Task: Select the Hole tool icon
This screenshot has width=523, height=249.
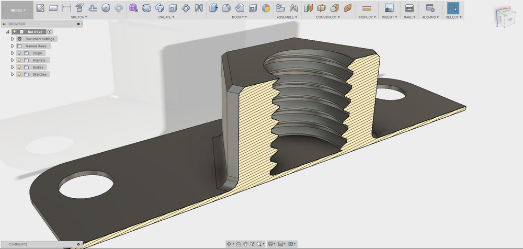Action: (173, 8)
